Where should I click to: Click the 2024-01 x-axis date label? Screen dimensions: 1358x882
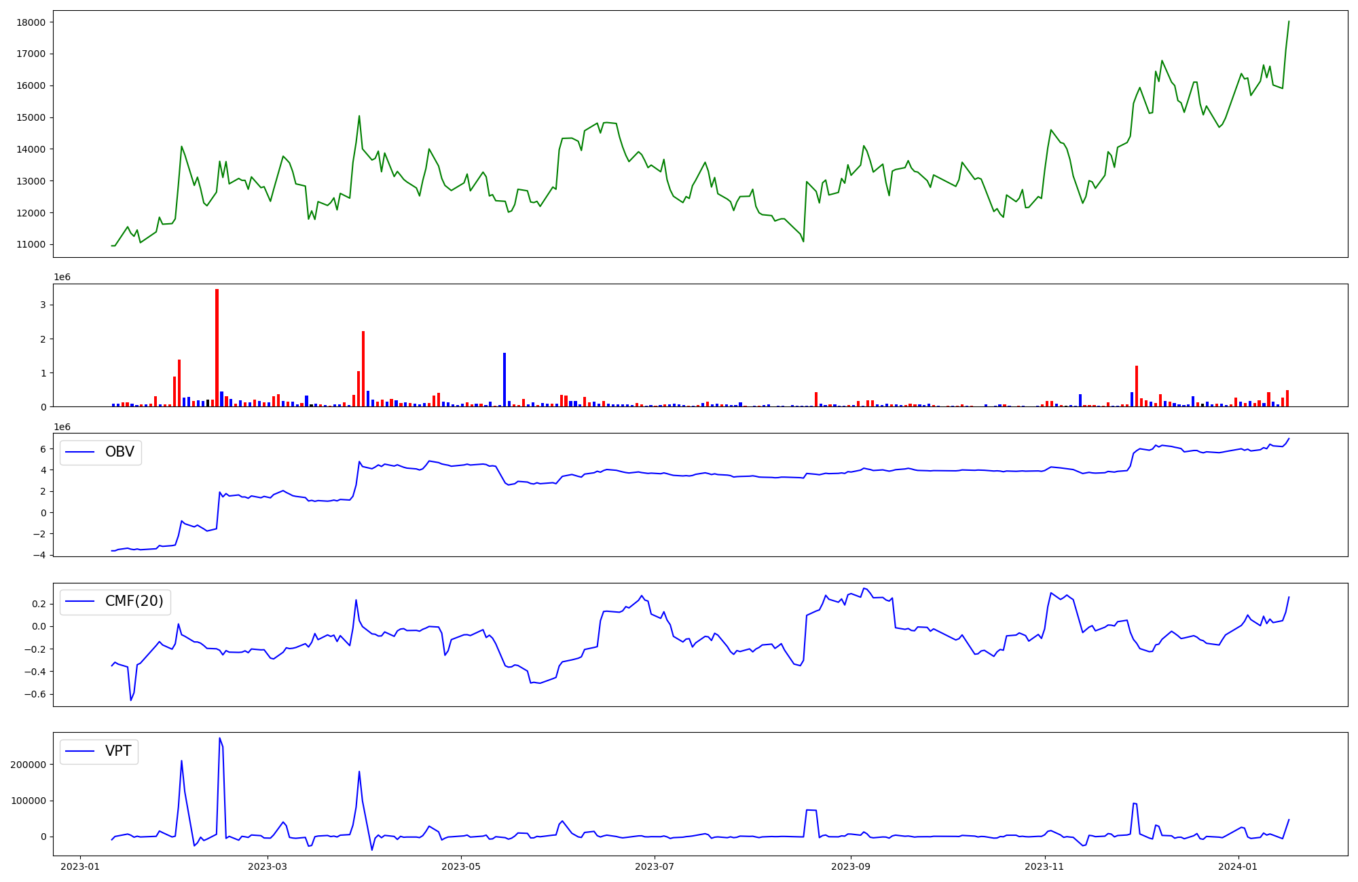click(x=1238, y=866)
